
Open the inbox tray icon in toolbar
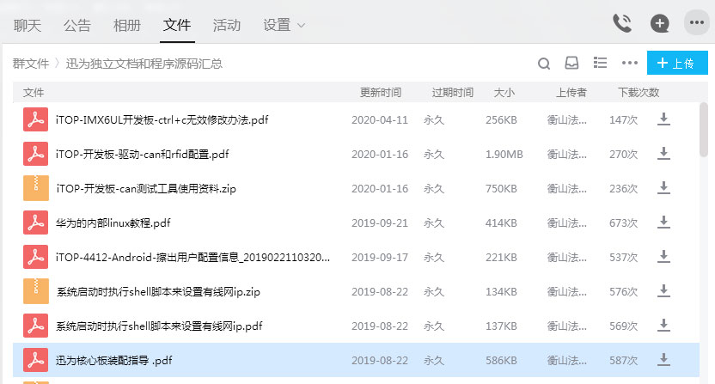571,63
